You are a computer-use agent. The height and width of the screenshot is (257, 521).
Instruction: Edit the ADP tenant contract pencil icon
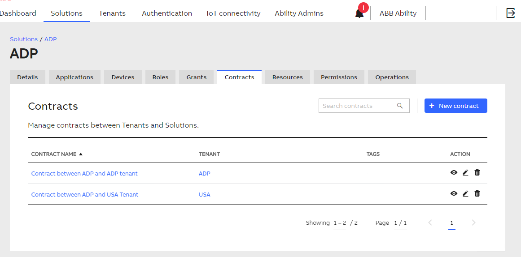(465, 172)
